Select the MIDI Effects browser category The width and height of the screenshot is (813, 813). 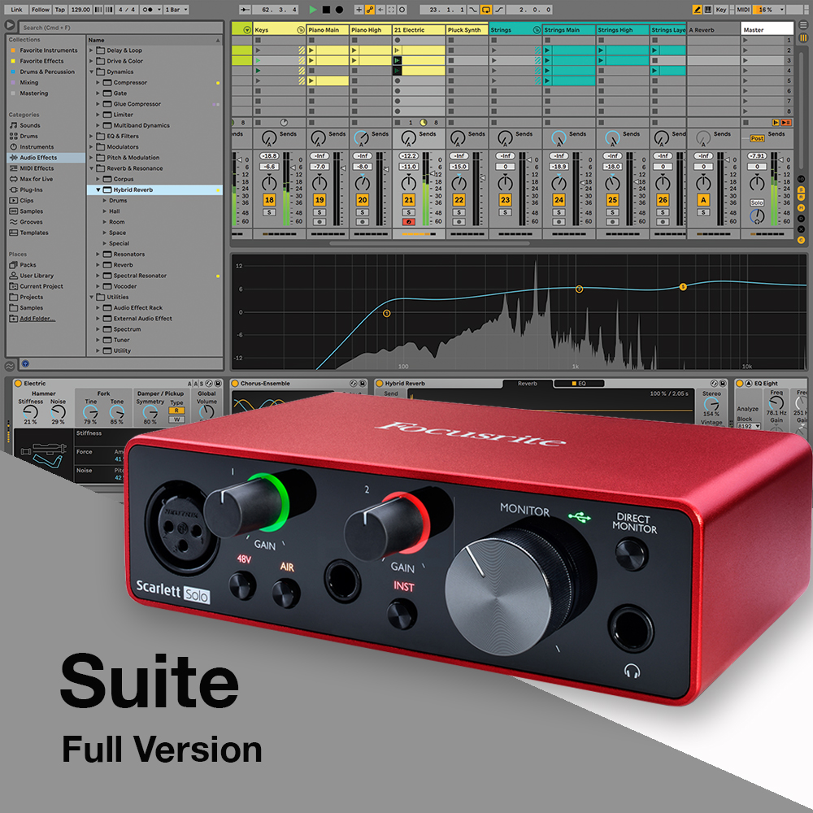[x=37, y=168]
